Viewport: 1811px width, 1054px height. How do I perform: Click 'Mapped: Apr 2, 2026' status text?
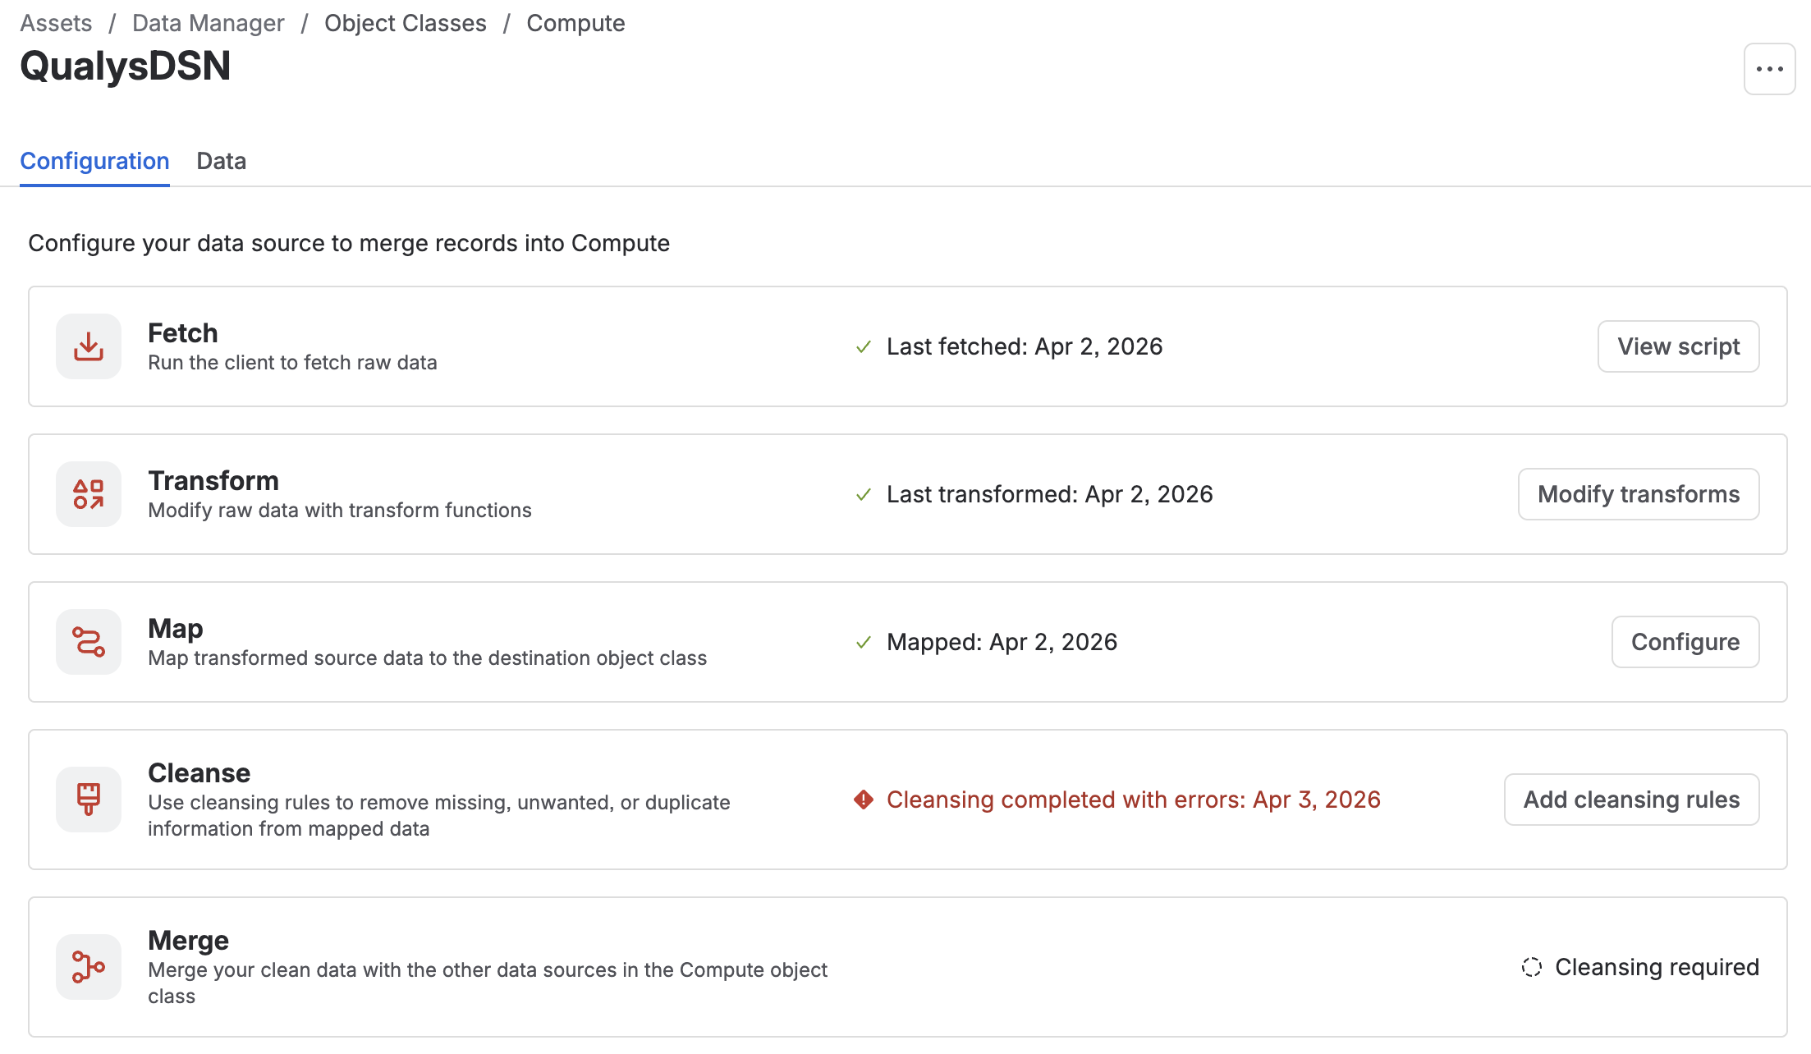(x=1002, y=642)
